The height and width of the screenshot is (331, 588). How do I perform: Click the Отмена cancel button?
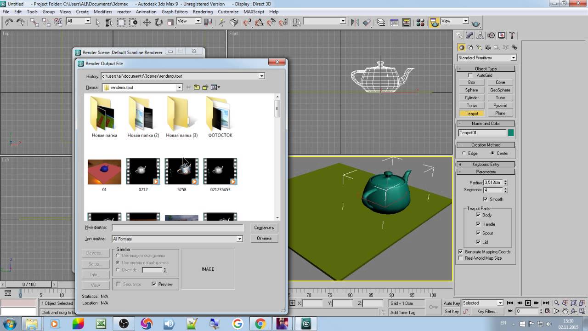click(x=264, y=238)
